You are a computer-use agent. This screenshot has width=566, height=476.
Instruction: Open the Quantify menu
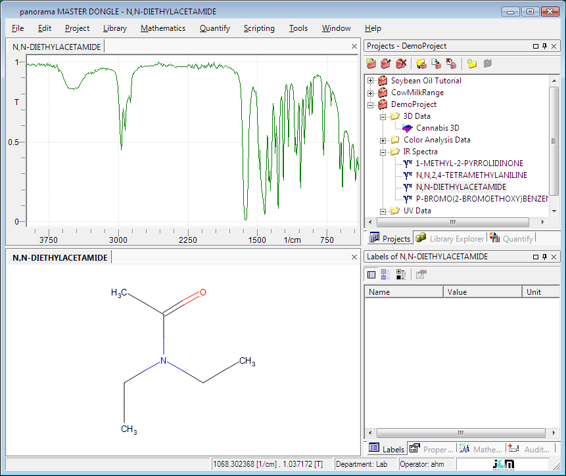(214, 28)
